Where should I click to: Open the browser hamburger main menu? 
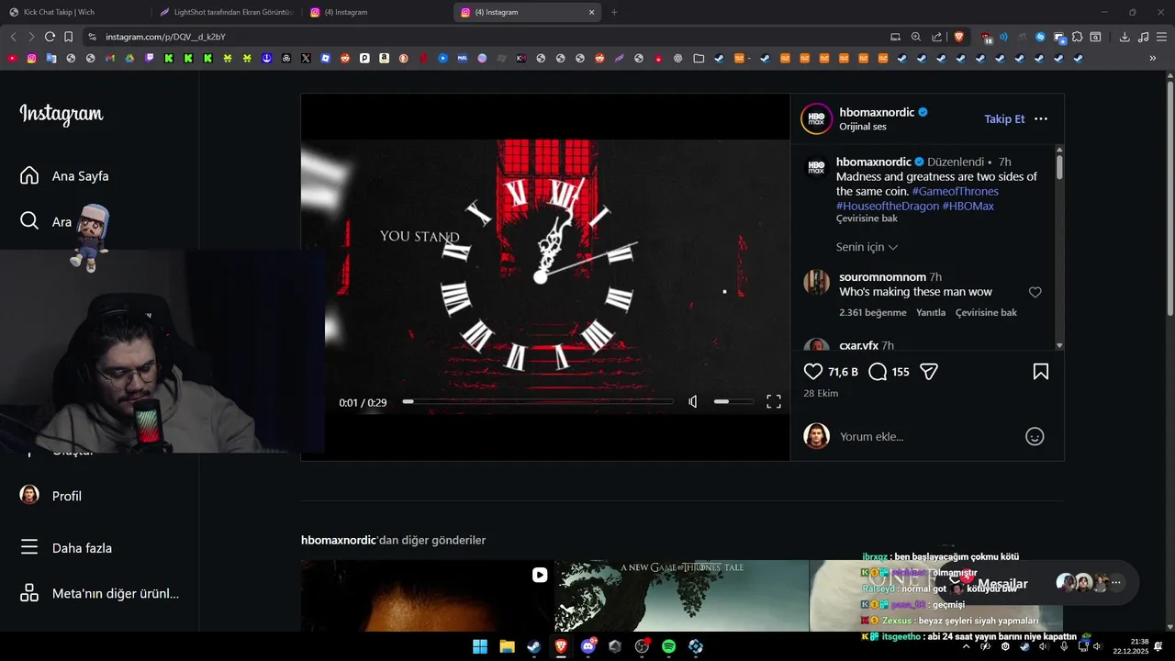click(1161, 37)
